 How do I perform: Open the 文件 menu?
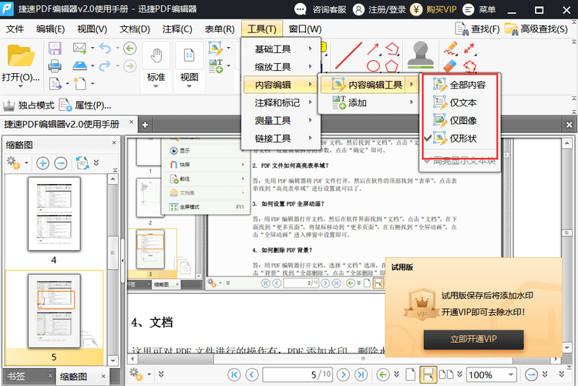pyautogui.click(x=15, y=29)
